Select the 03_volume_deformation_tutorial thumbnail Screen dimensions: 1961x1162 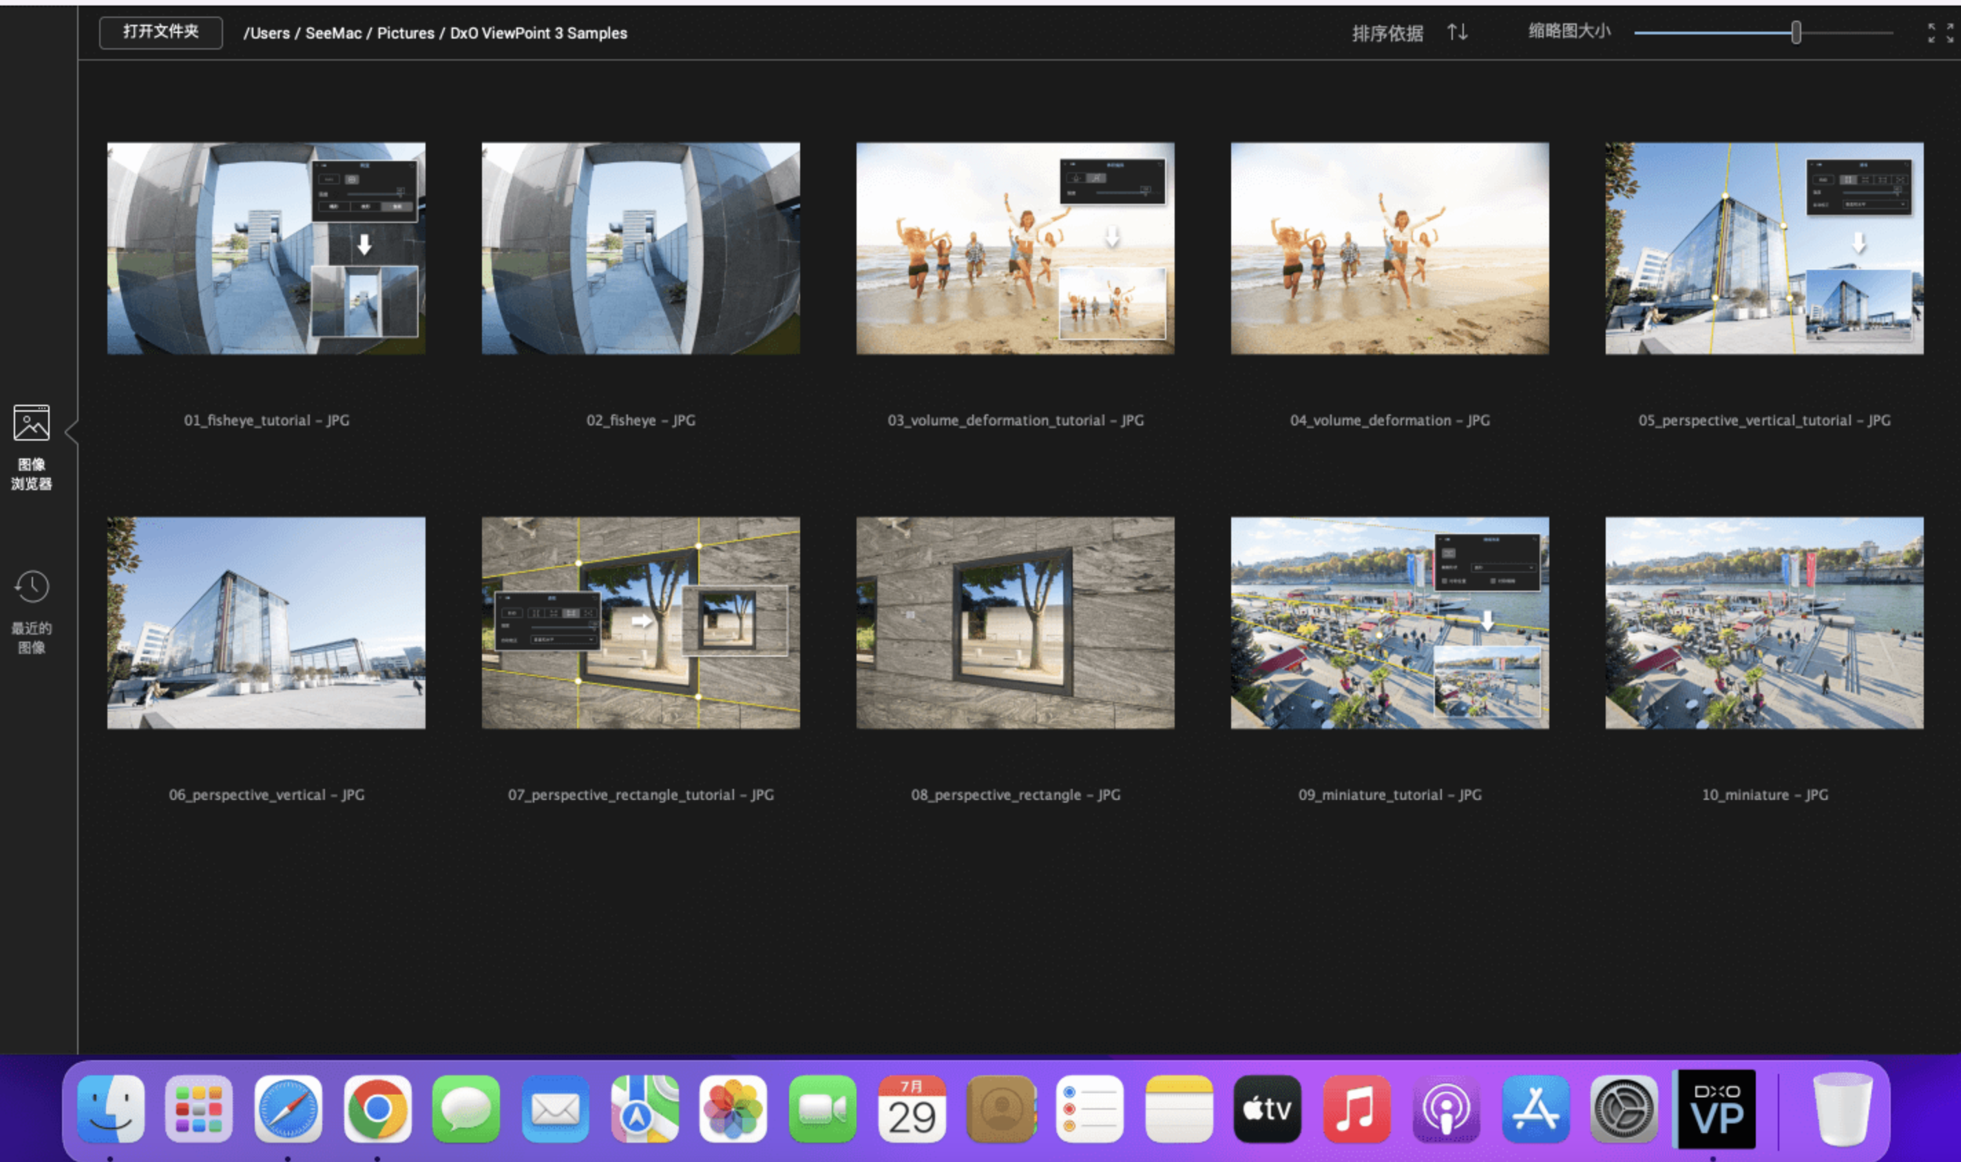click(x=1015, y=247)
